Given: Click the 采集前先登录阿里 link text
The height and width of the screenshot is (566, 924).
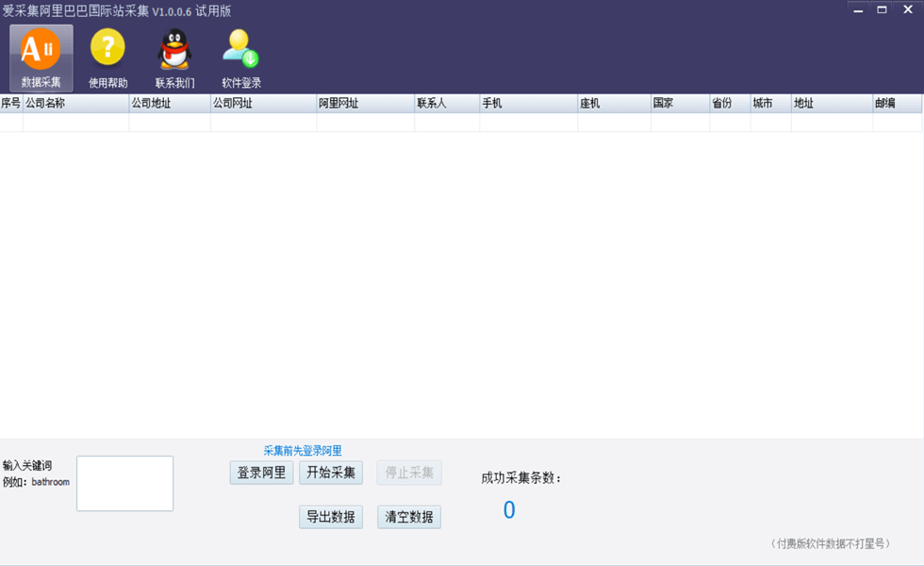Looking at the screenshot, I should pyautogui.click(x=303, y=451).
